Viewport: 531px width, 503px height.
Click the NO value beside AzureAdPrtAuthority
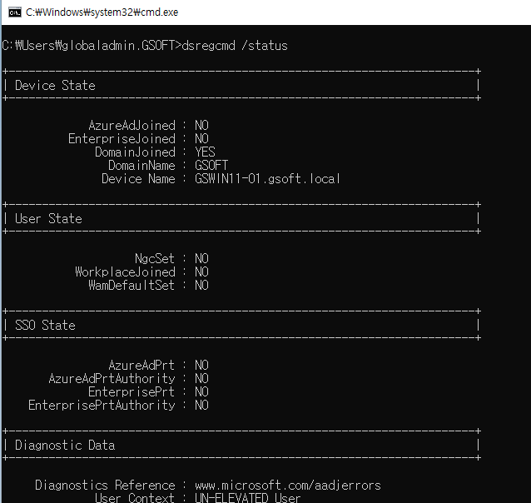202,378
